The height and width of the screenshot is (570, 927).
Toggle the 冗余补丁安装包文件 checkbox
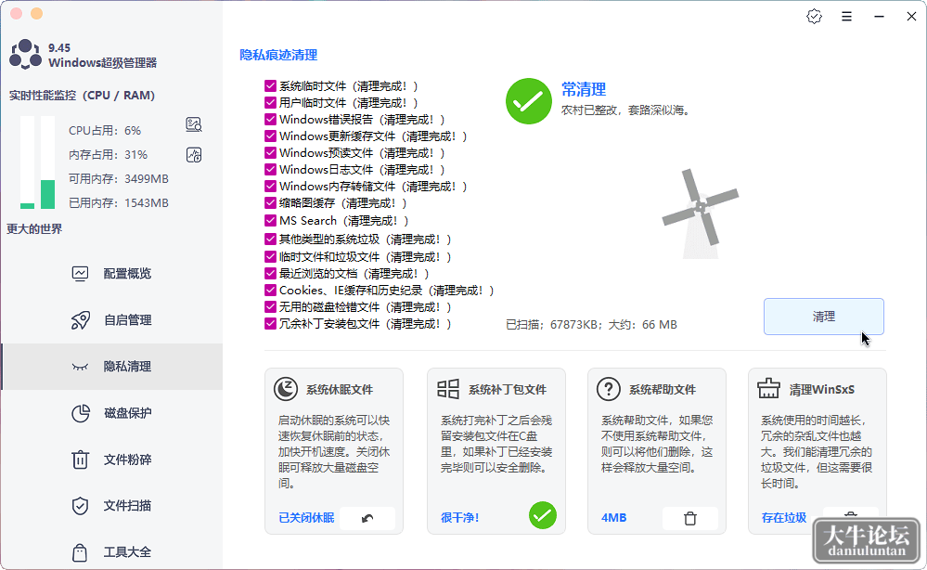click(270, 324)
